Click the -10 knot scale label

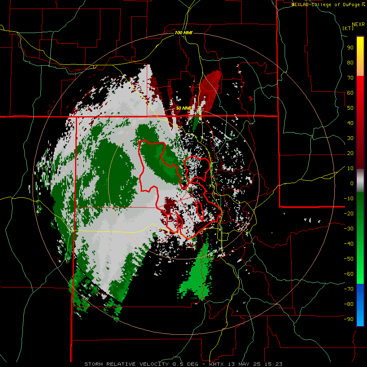pos(349,199)
